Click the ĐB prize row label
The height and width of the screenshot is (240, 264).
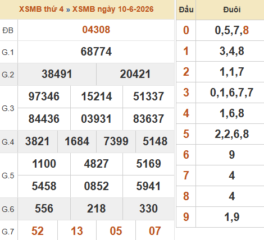(x=8, y=30)
